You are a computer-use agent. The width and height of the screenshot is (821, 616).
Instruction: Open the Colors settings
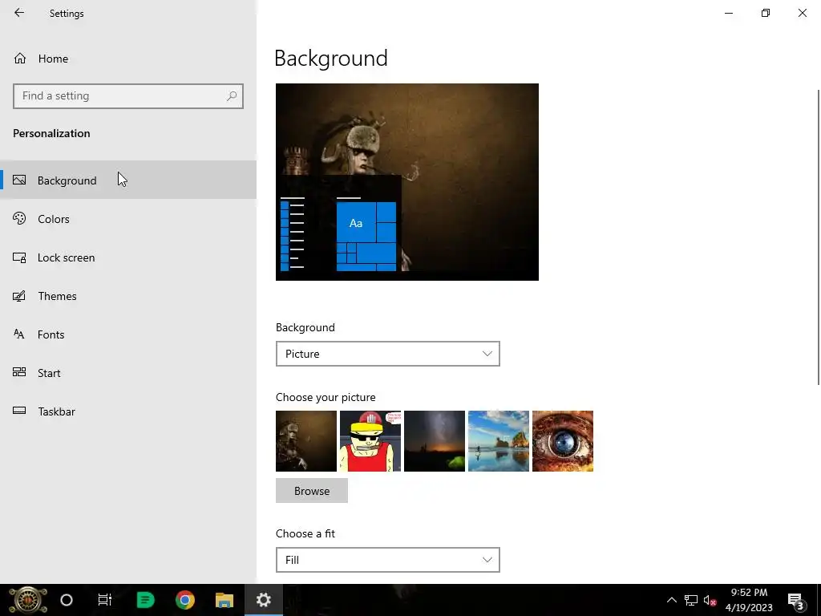point(128,219)
